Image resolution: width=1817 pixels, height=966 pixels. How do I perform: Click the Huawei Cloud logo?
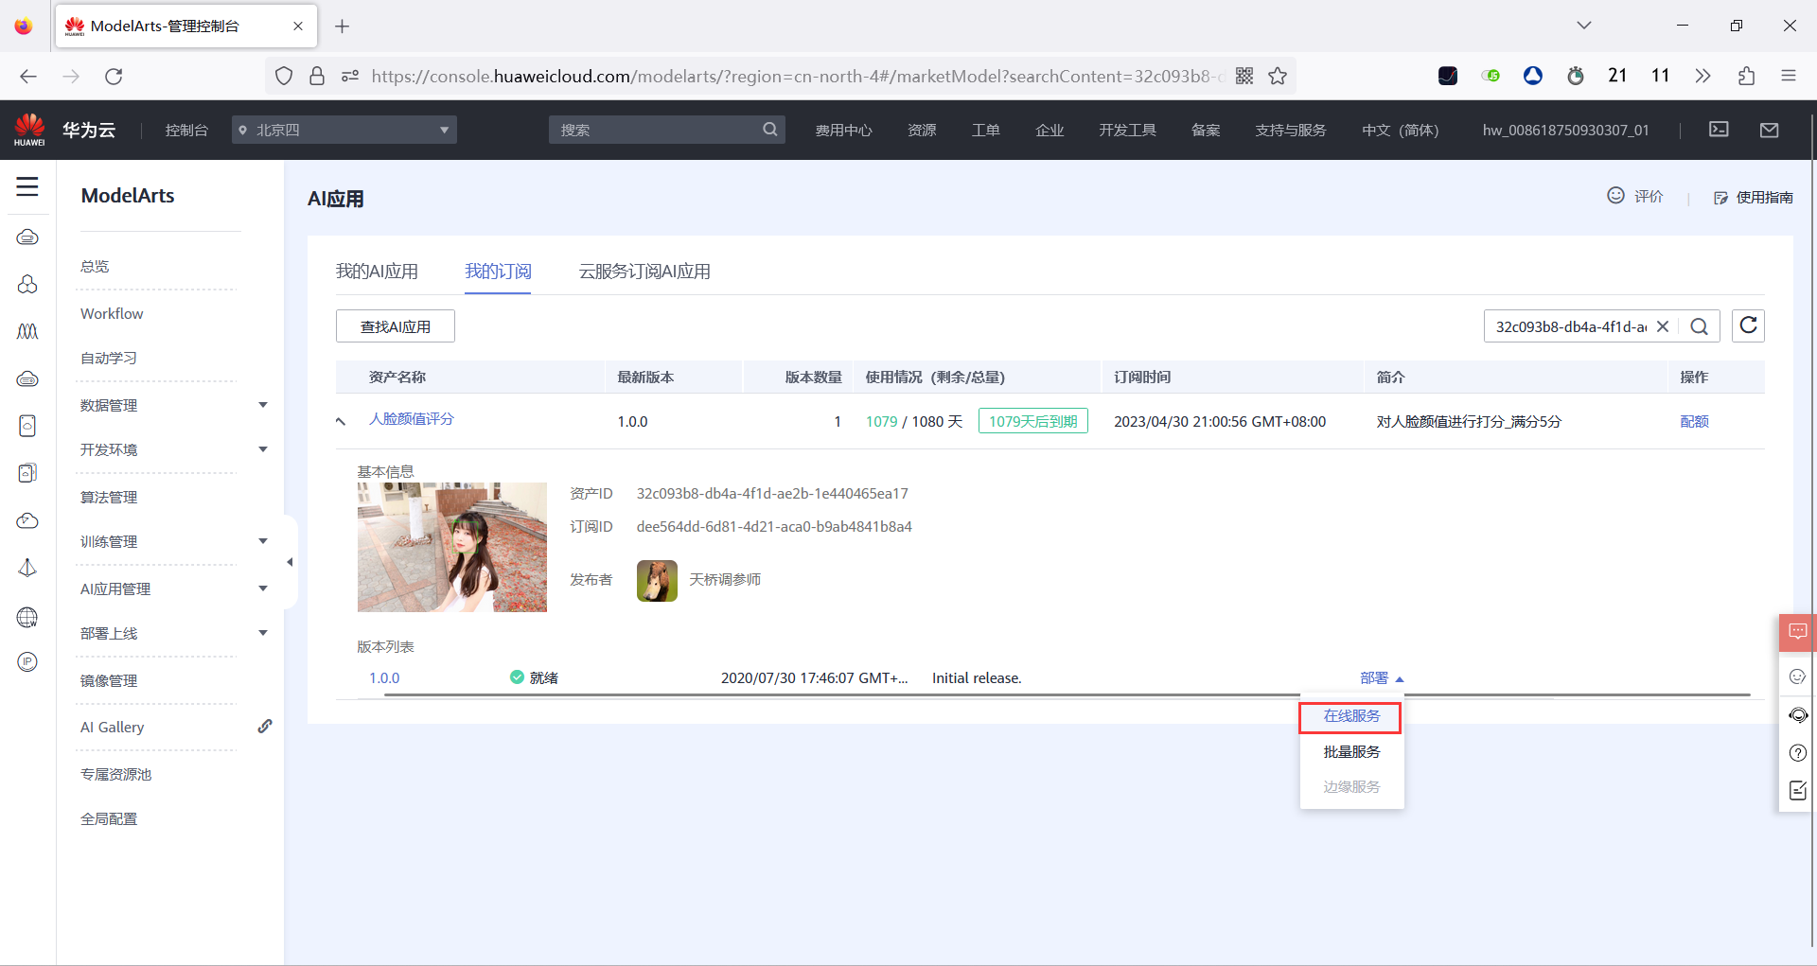click(x=28, y=130)
